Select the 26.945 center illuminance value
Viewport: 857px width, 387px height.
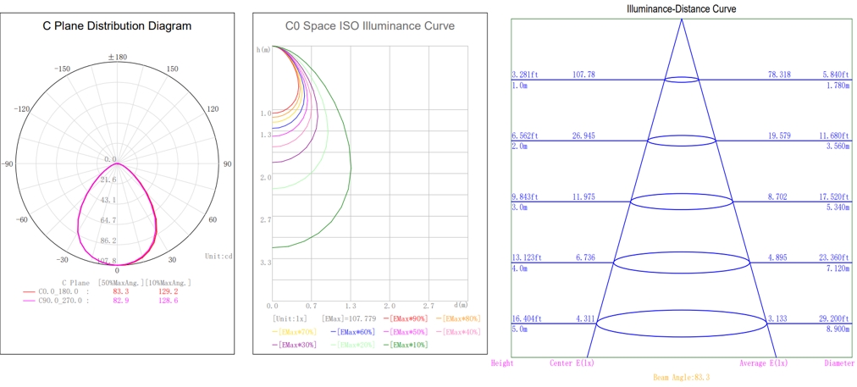point(583,135)
